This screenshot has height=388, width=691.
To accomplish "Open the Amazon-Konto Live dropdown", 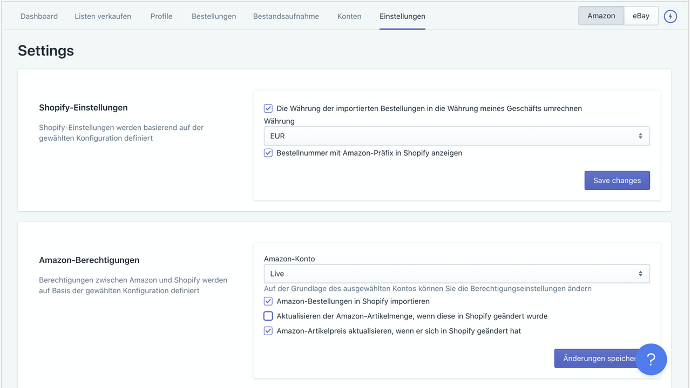I will point(457,274).
